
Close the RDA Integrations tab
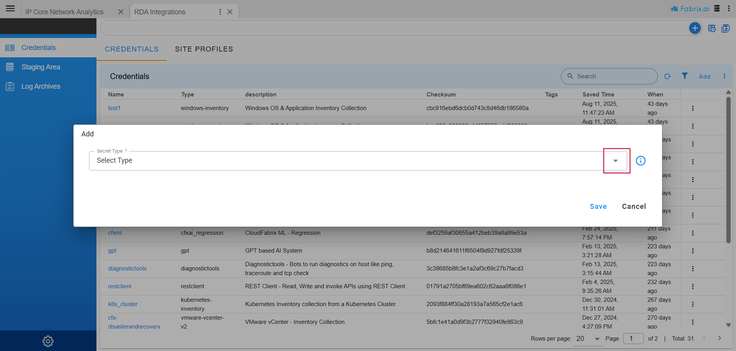(x=230, y=12)
